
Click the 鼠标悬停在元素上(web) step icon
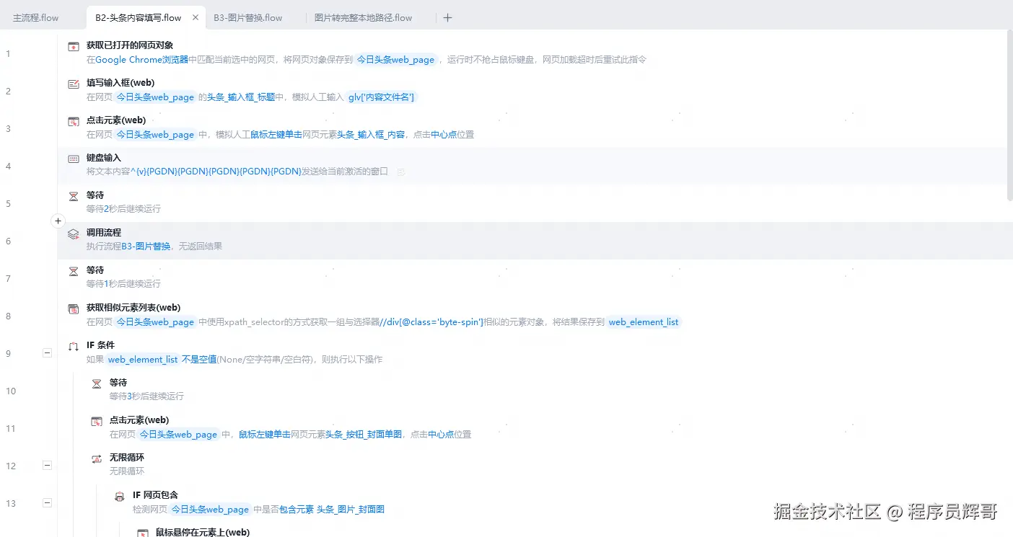coord(142,532)
